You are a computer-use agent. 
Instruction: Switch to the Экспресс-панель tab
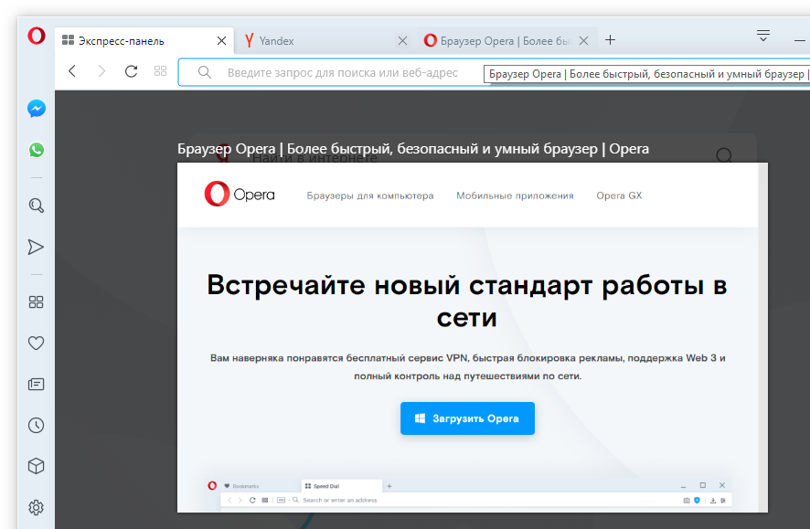[x=144, y=41]
